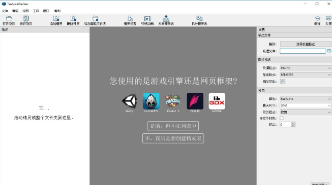Click inside the texture file (纹理文件) input field
This screenshot has height=185, width=332.
click(303, 51)
